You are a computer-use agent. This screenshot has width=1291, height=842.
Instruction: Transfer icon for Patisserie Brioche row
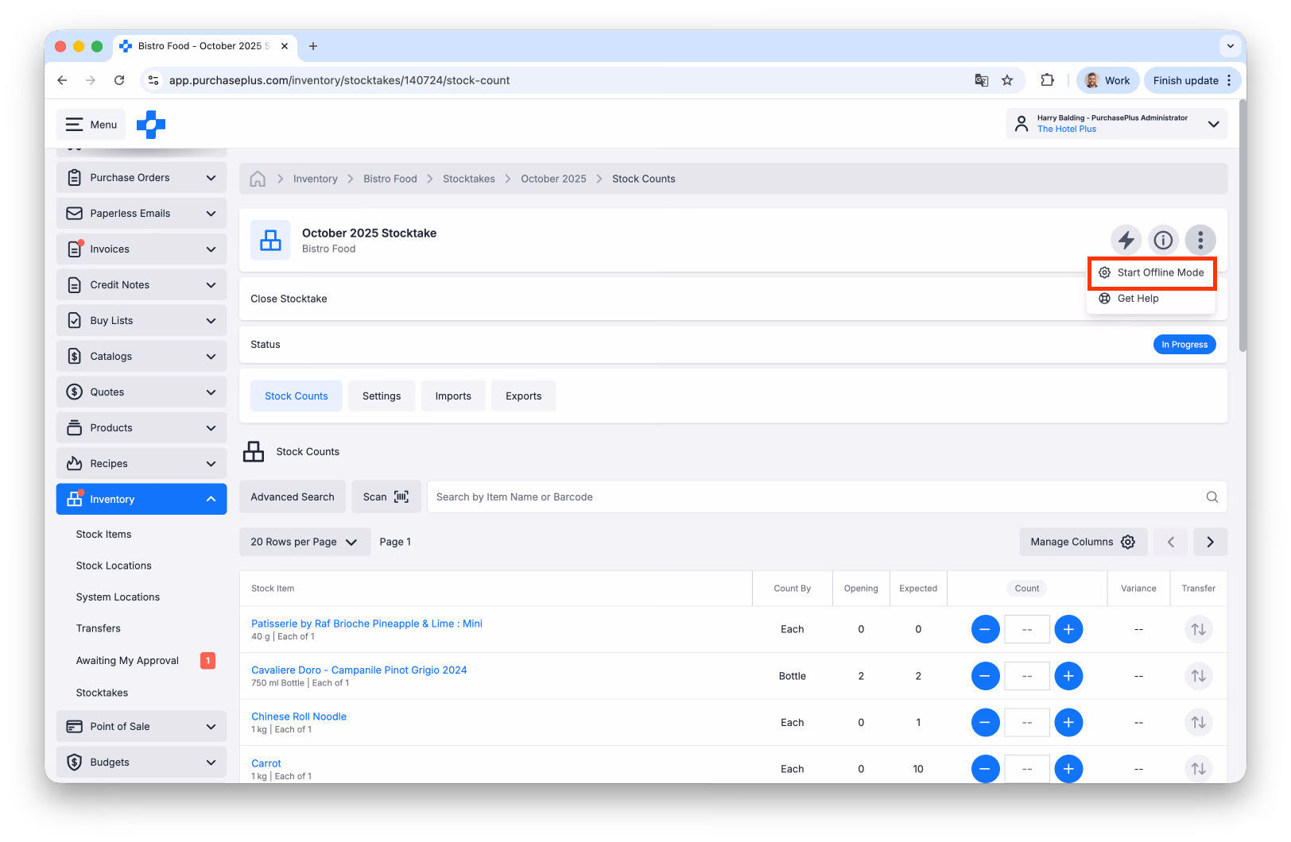pos(1199,629)
